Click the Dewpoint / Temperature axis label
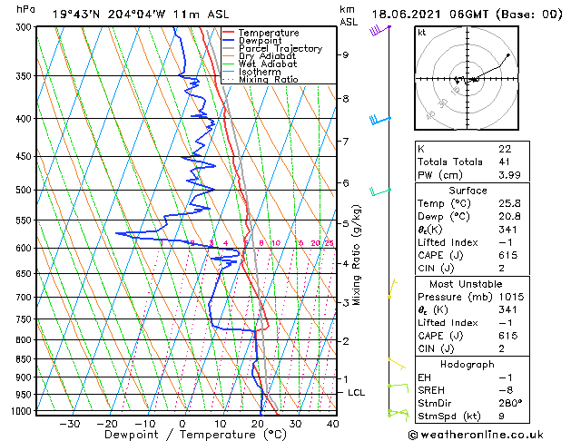571x441 pixels. coord(184,435)
